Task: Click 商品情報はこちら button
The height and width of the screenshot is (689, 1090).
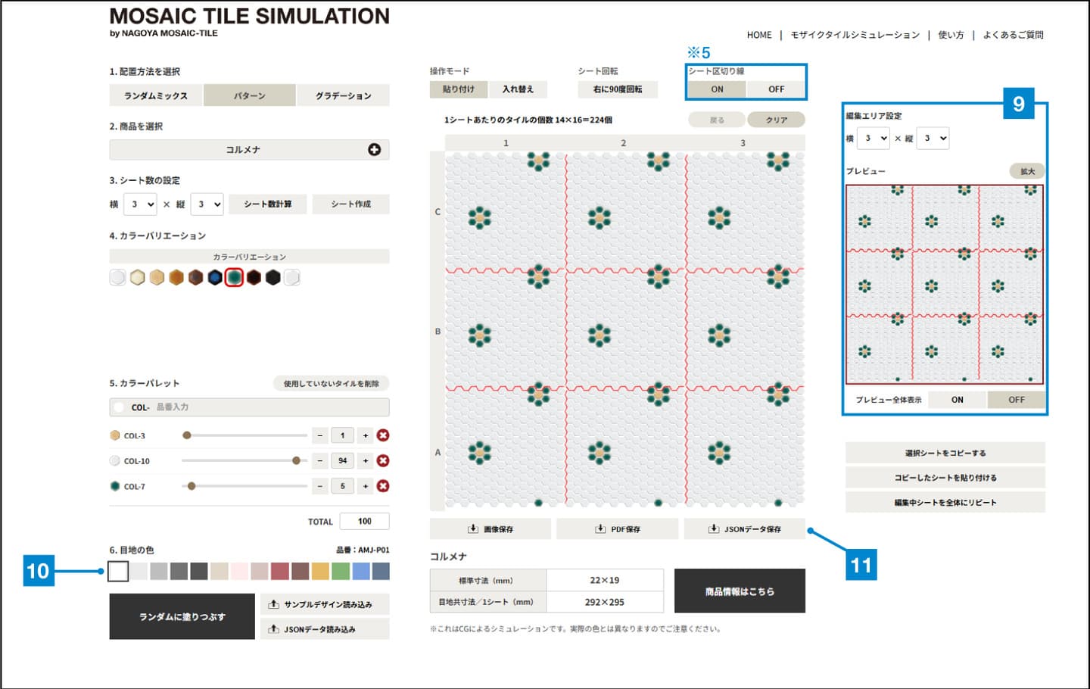Action: 740,591
